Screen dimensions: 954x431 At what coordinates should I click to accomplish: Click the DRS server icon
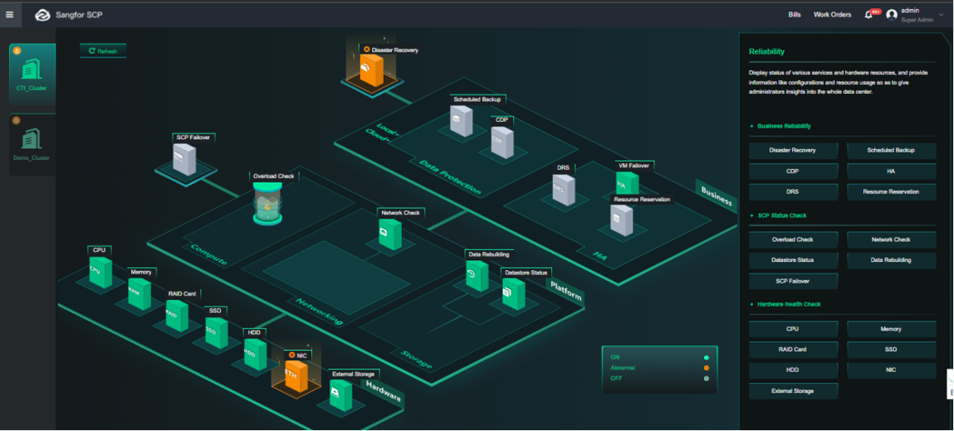tap(564, 190)
